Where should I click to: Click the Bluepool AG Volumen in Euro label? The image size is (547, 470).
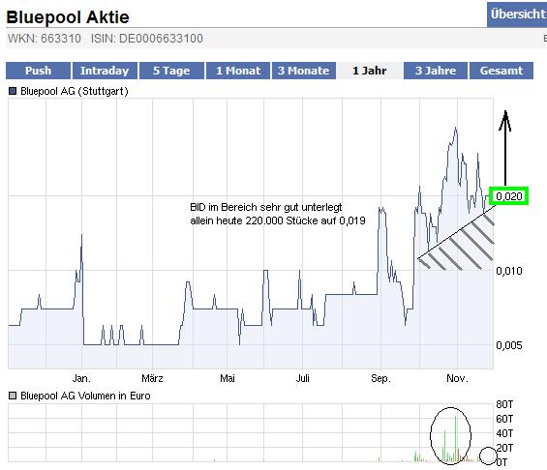click(x=85, y=396)
